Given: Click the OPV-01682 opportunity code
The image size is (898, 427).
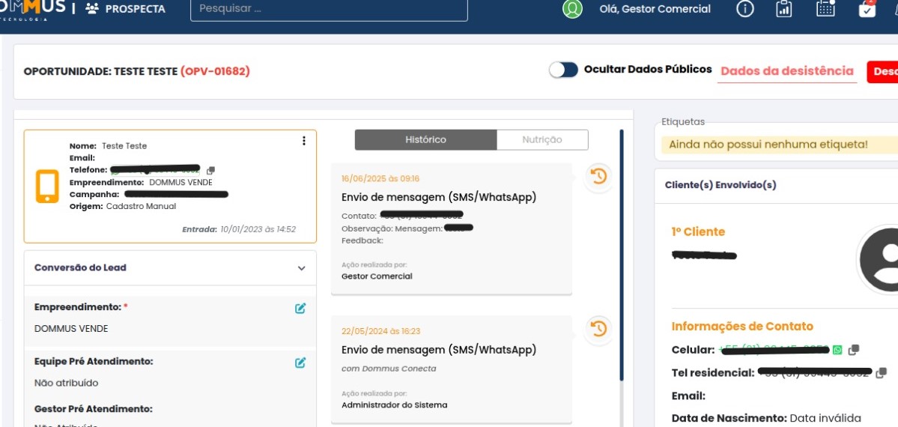Looking at the screenshot, I should coord(216,72).
